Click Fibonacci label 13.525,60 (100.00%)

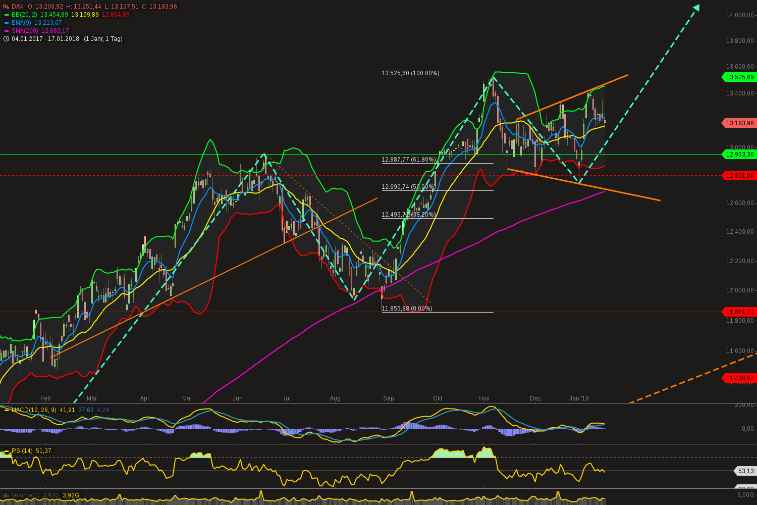click(410, 73)
